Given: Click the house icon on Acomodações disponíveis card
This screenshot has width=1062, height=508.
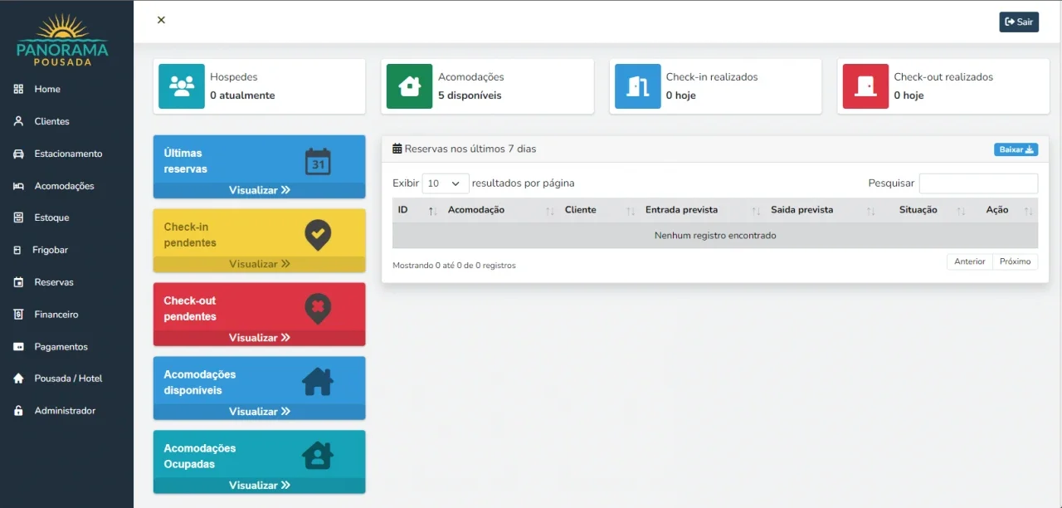Looking at the screenshot, I should 318,382.
